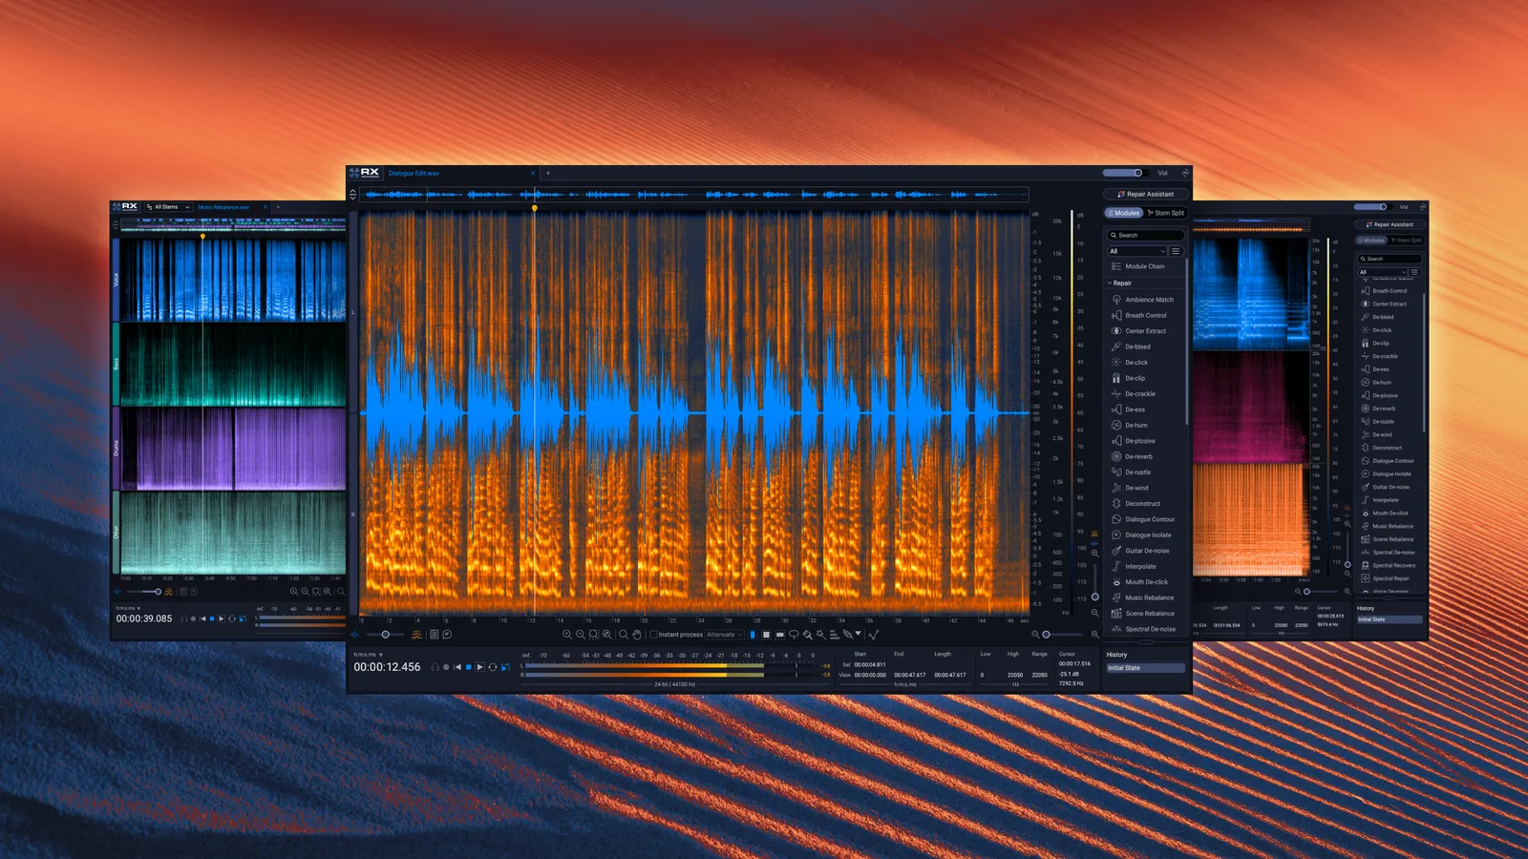Viewport: 1528px width, 859px height.
Task: Collapse the waveform overview with the arrows
Action: (353, 194)
